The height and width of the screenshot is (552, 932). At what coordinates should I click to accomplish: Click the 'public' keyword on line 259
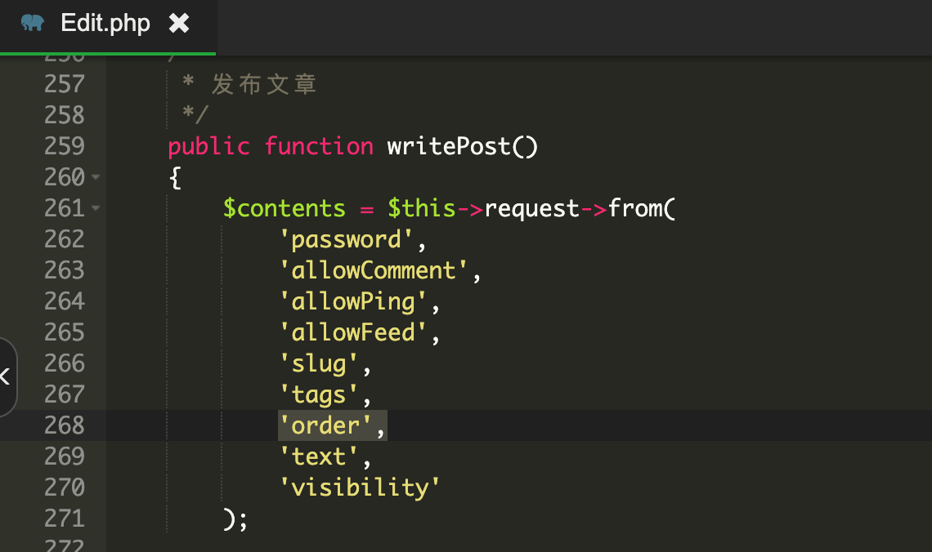click(208, 146)
